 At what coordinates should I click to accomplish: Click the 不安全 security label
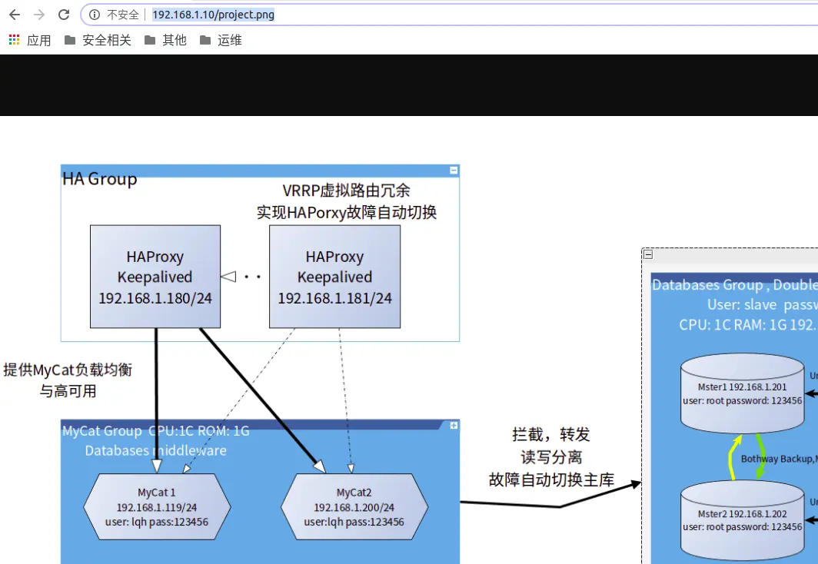click(123, 15)
